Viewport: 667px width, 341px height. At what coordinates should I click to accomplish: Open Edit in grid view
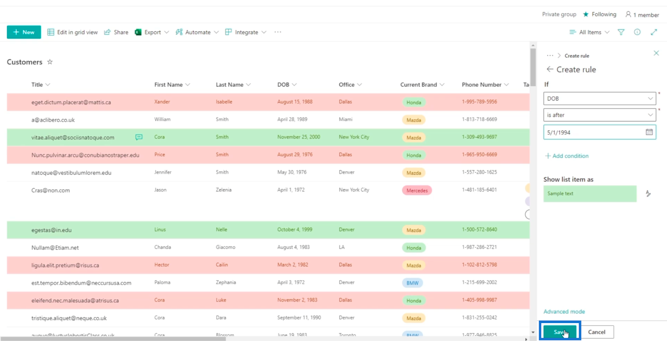(73, 32)
